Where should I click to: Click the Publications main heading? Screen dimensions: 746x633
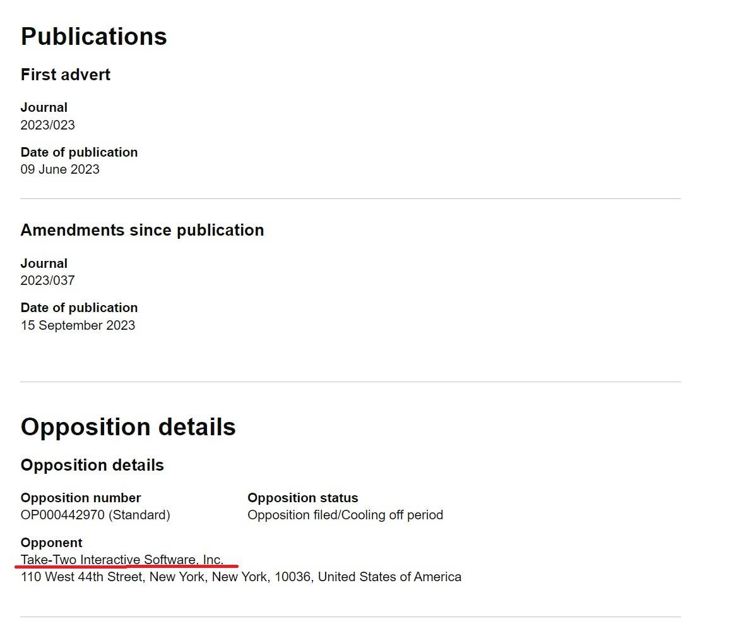click(93, 37)
